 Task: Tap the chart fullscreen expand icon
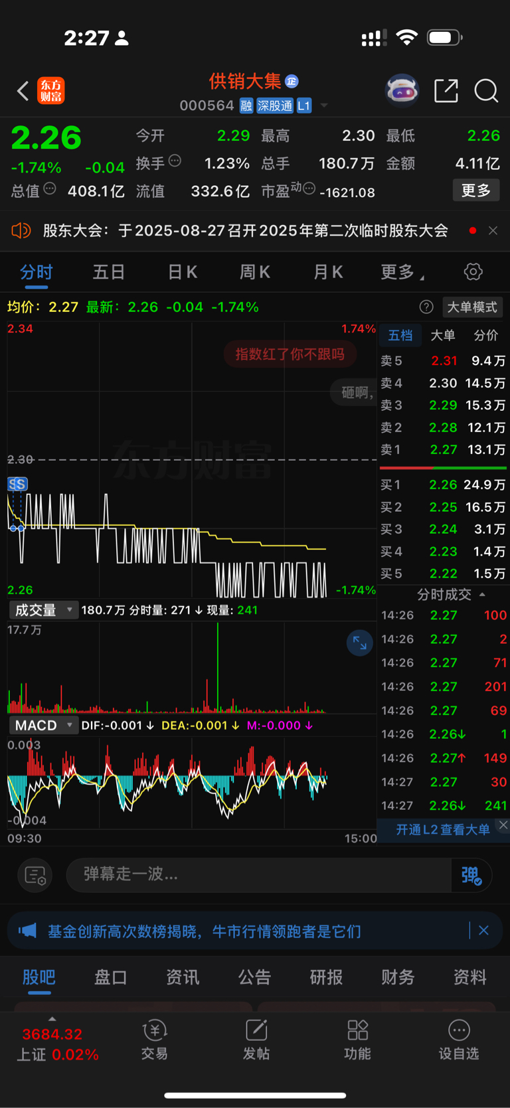pos(360,643)
